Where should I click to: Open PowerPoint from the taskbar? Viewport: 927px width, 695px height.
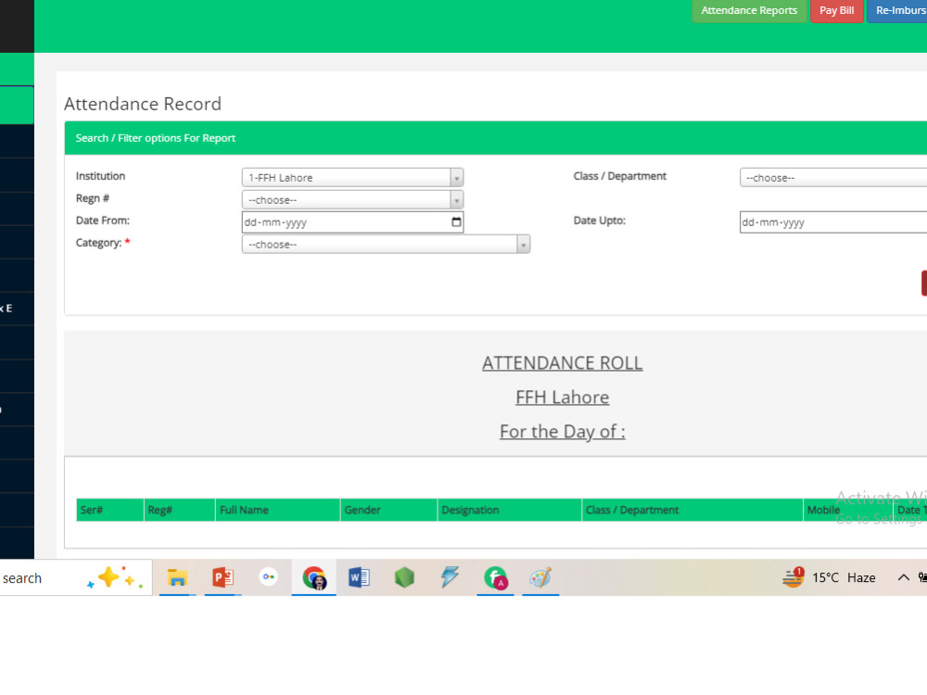tap(222, 577)
